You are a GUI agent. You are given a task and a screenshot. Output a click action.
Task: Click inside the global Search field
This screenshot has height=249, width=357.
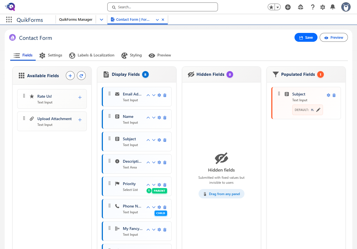(162, 7)
